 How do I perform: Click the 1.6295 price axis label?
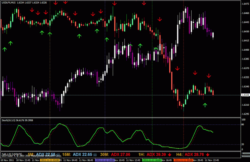246,114
